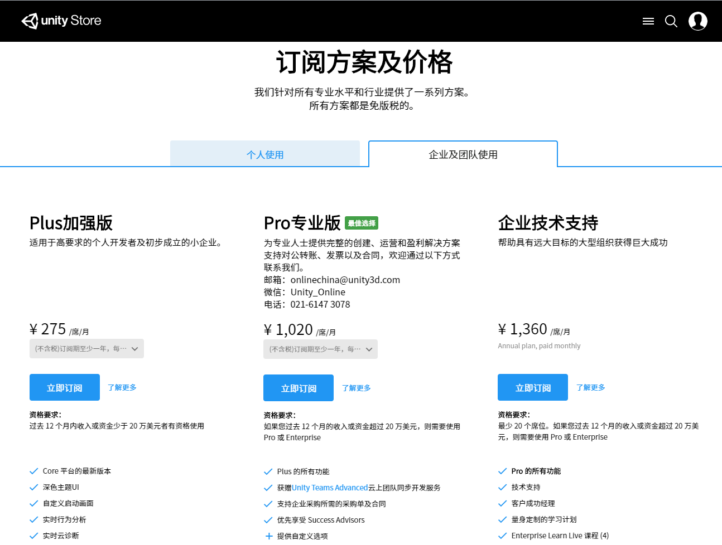Open the Pro plan subscription term dropdown
The image size is (722, 545).
[320, 349]
